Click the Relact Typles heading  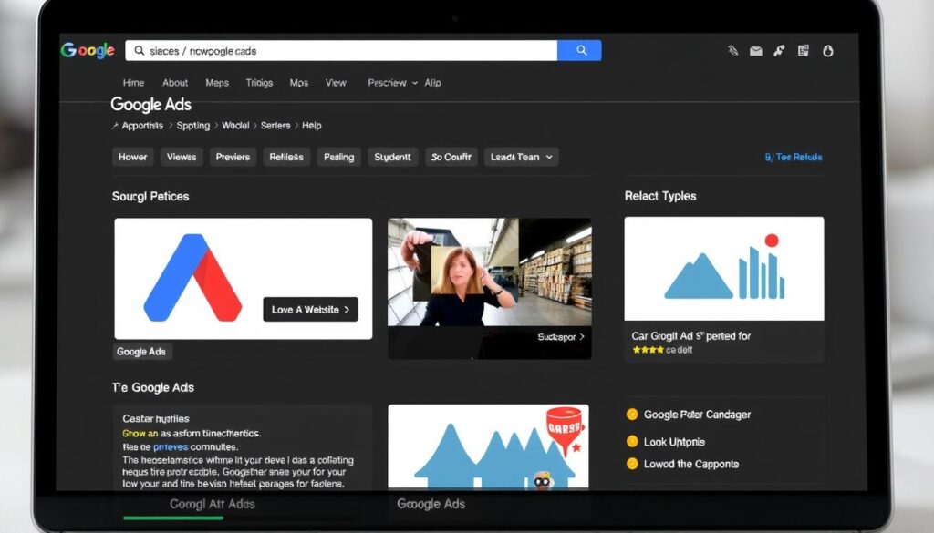(660, 196)
